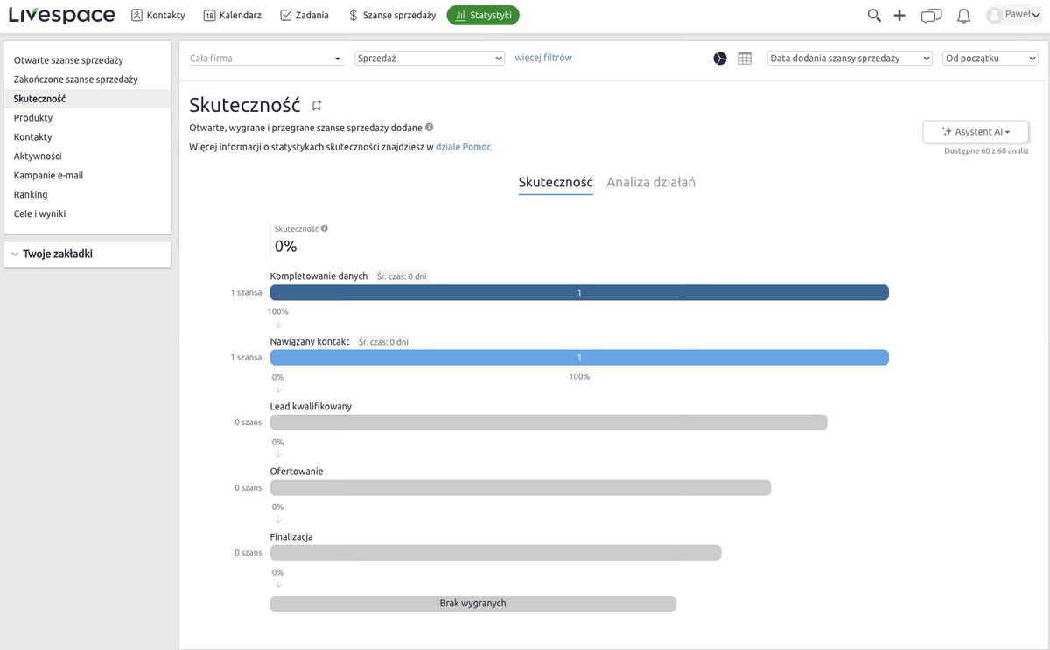Click the Ofertowanie grey bar

(x=521, y=488)
